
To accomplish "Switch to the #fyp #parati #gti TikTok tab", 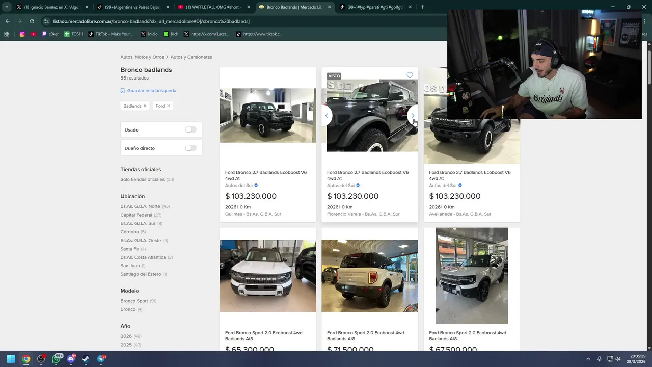I will click(375, 7).
